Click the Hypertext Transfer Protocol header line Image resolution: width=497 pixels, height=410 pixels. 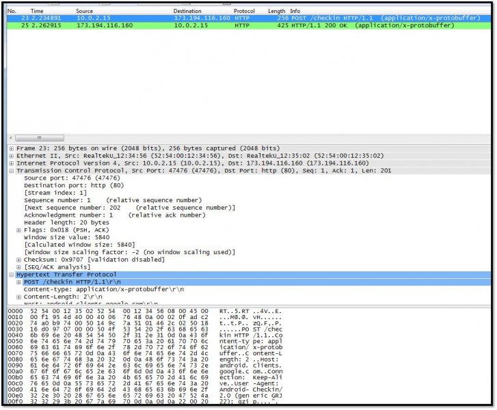click(x=66, y=275)
